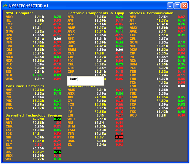Select the ZL ticker symbol
The width and height of the screenshot is (190, 164).
pyautogui.click(x=70, y=145)
